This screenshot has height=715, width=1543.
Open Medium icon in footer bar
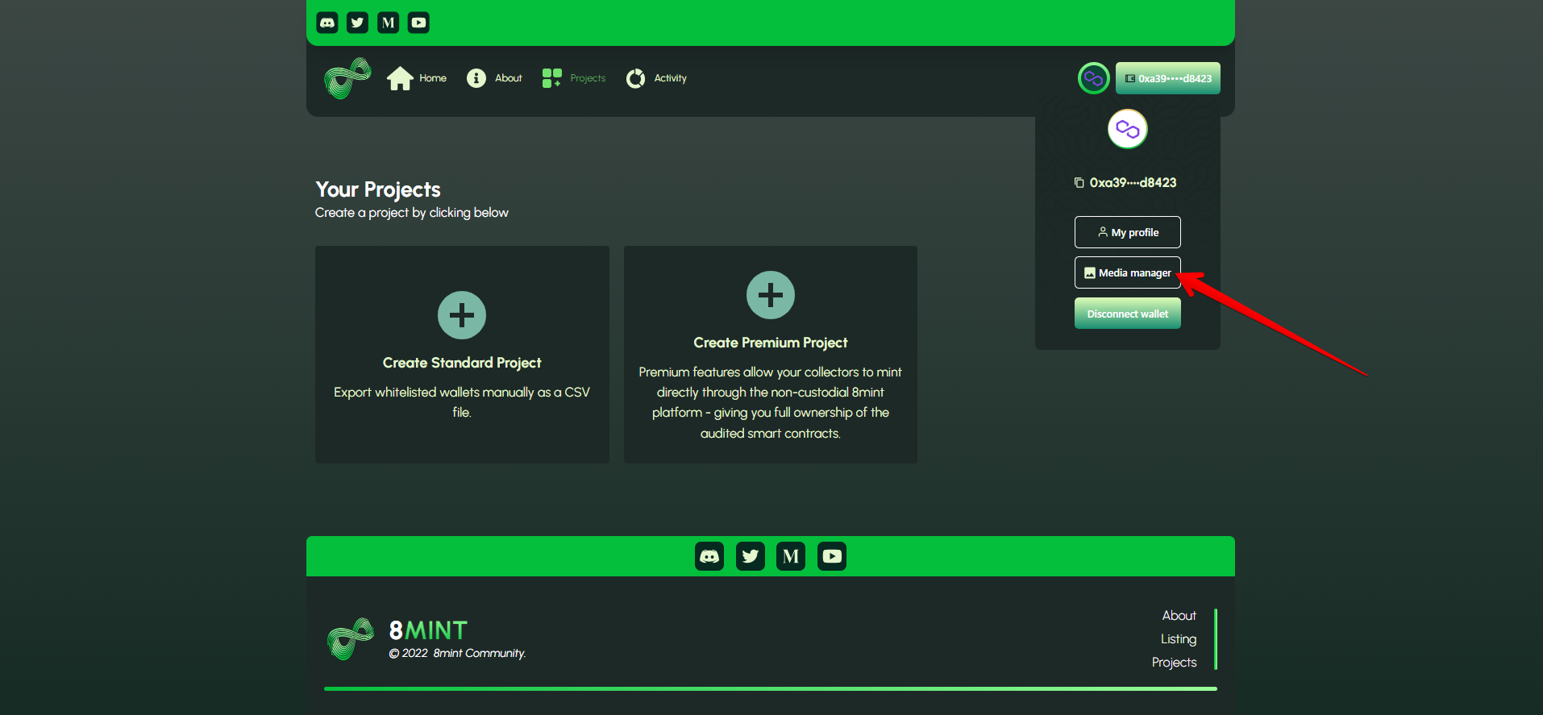pyautogui.click(x=791, y=556)
